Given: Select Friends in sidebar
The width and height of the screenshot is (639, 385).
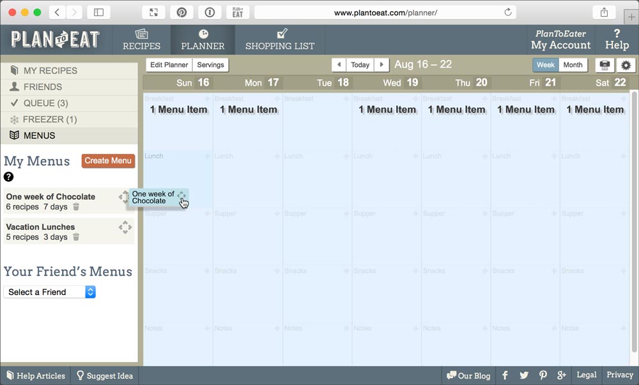Looking at the screenshot, I should [x=69, y=87].
